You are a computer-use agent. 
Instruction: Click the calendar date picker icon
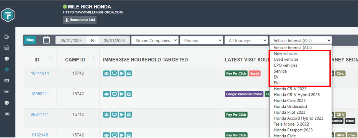[x=47, y=40]
